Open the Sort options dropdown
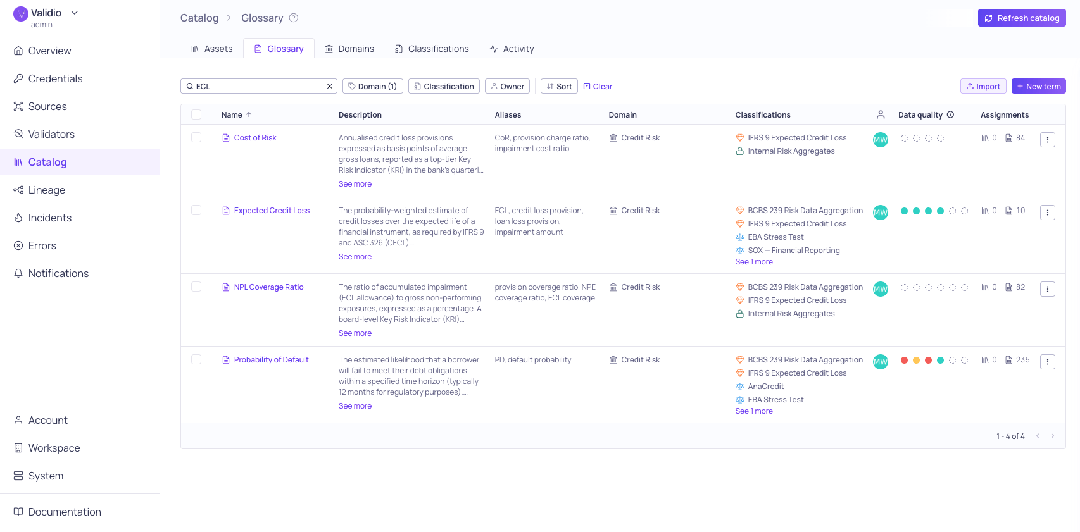Image resolution: width=1080 pixels, height=532 pixels. 559,86
